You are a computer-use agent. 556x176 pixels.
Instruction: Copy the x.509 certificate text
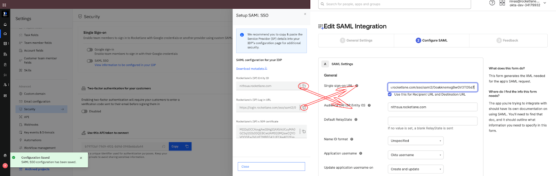(304, 132)
